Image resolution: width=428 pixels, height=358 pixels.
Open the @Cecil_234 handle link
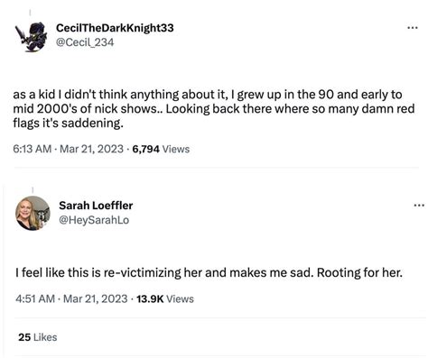pyautogui.click(x=85, y=42)
